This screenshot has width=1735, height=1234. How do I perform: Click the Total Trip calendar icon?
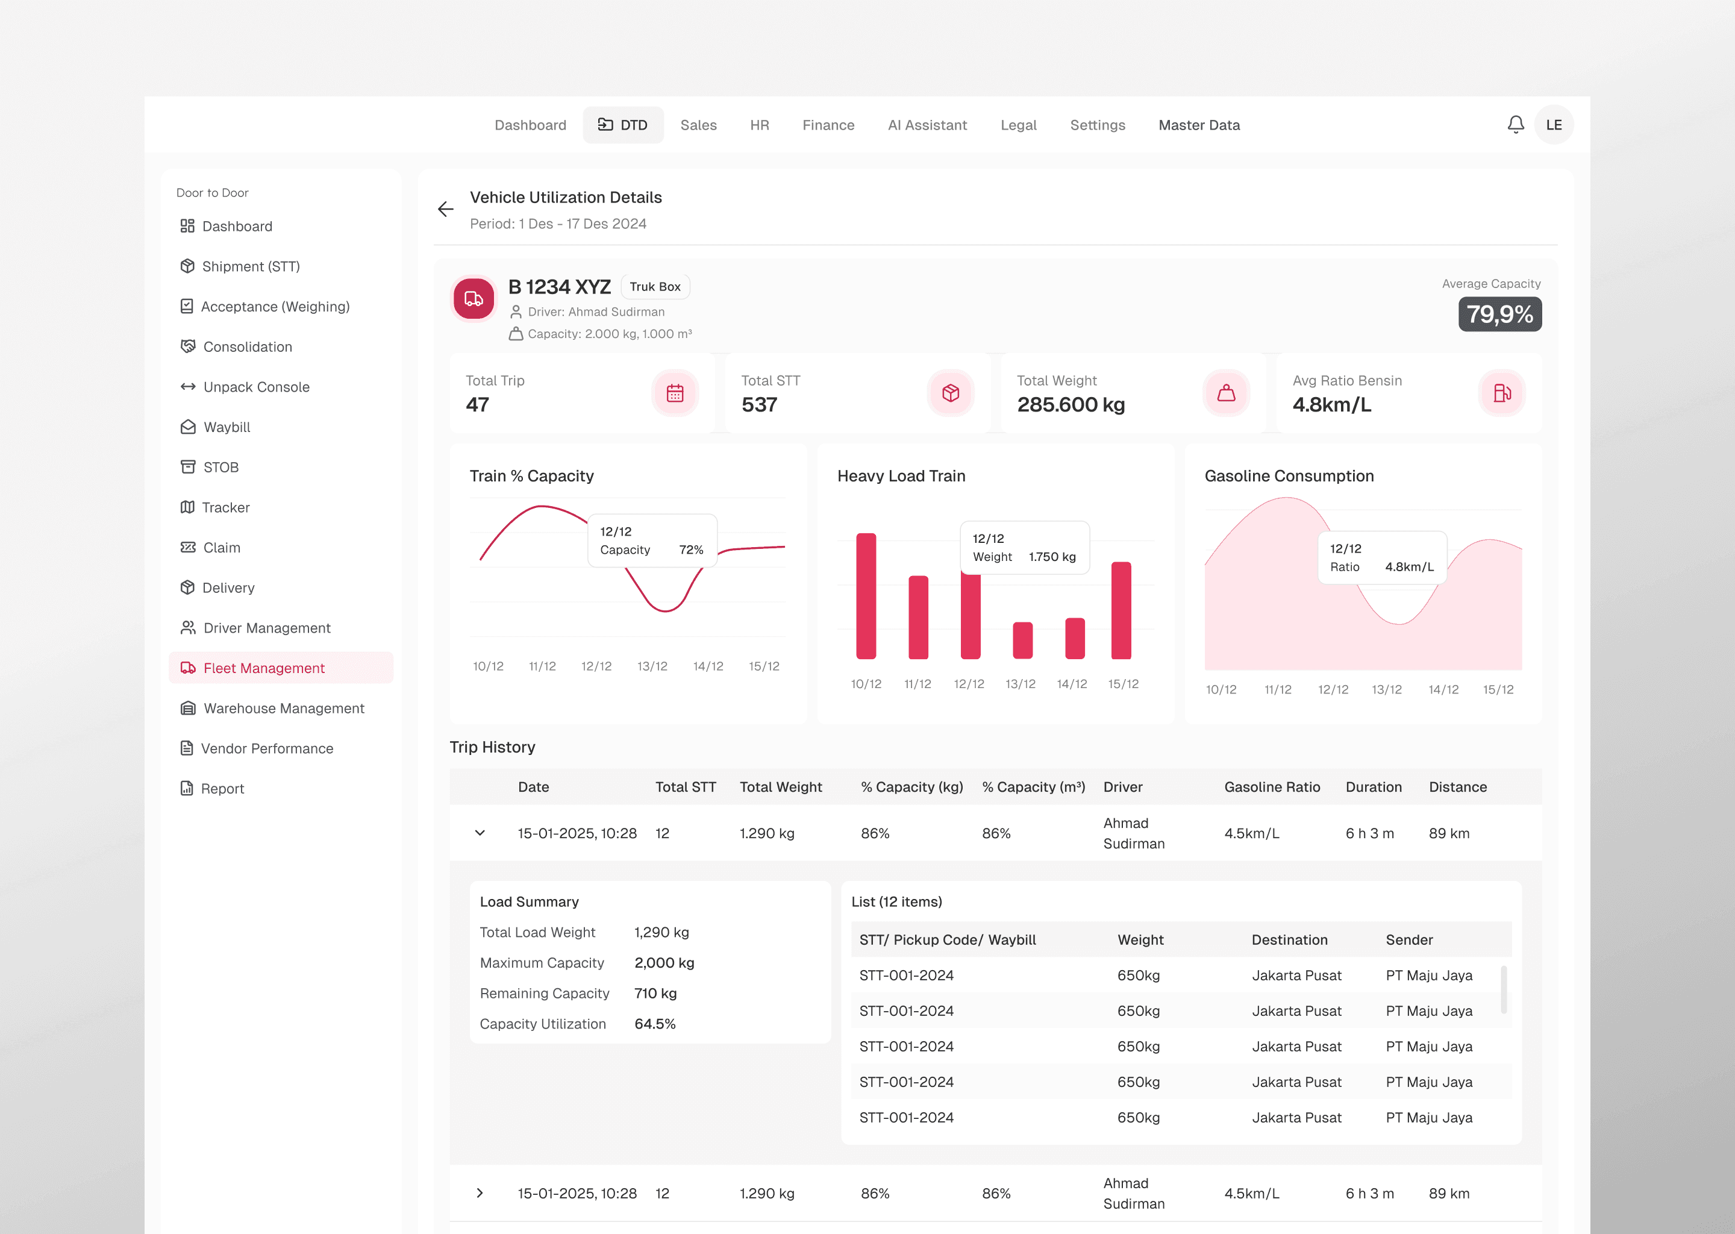(675, 393)
